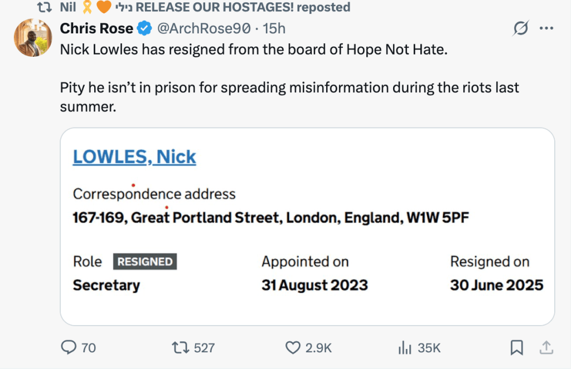This screenshot has width=571, height=369.
Task: Click the tweet text about Nick Lowles
Action: coord(254,50)
